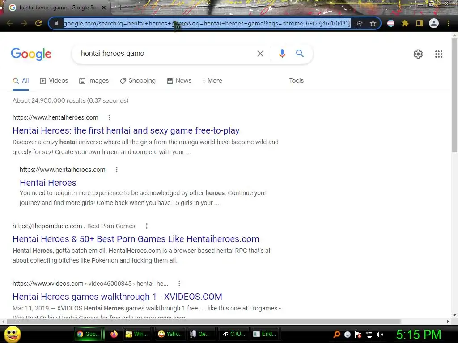
Task: Open the striped flag extension icon
Action: pos(391,23)
